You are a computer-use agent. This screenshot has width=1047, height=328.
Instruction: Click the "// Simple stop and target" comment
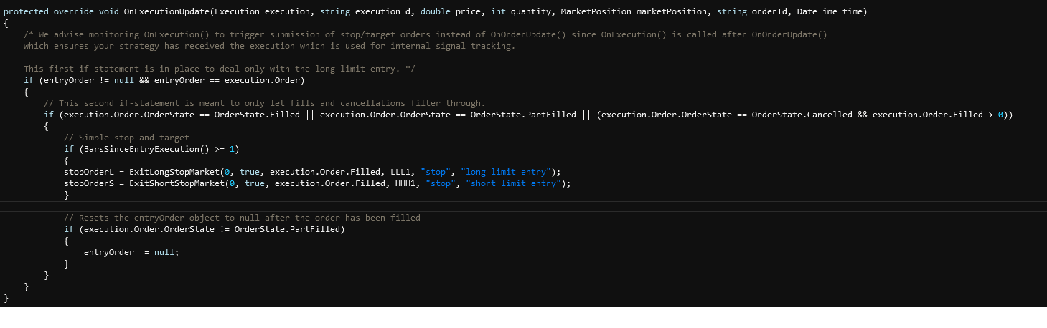[x=126, y=138]
